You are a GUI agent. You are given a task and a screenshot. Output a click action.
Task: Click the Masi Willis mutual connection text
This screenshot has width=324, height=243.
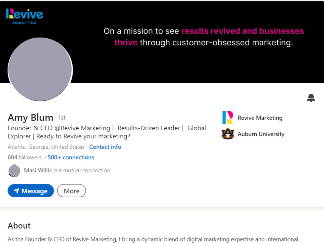tap(67, 170)
